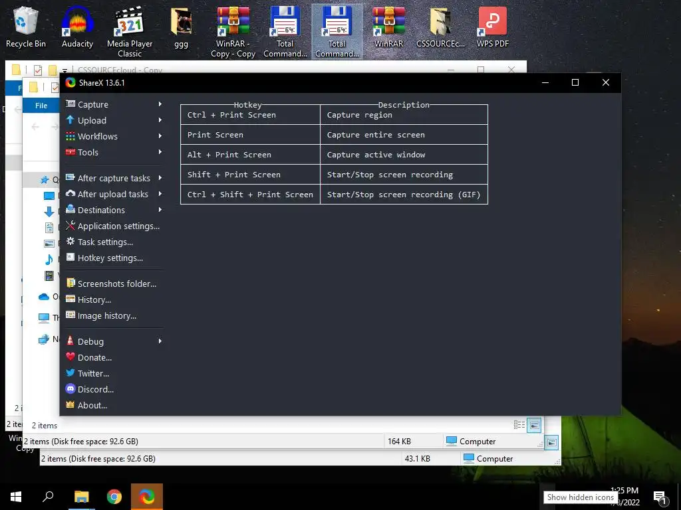Select the ggg desktop folder
681x510 pixels.
click(x=181, y=28)
